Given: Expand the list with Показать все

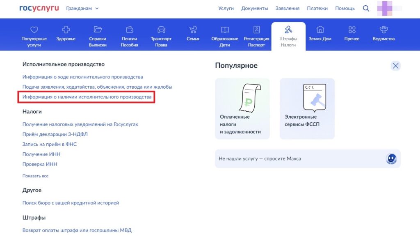Looking at the screenshot, I should tap(35, 176).
